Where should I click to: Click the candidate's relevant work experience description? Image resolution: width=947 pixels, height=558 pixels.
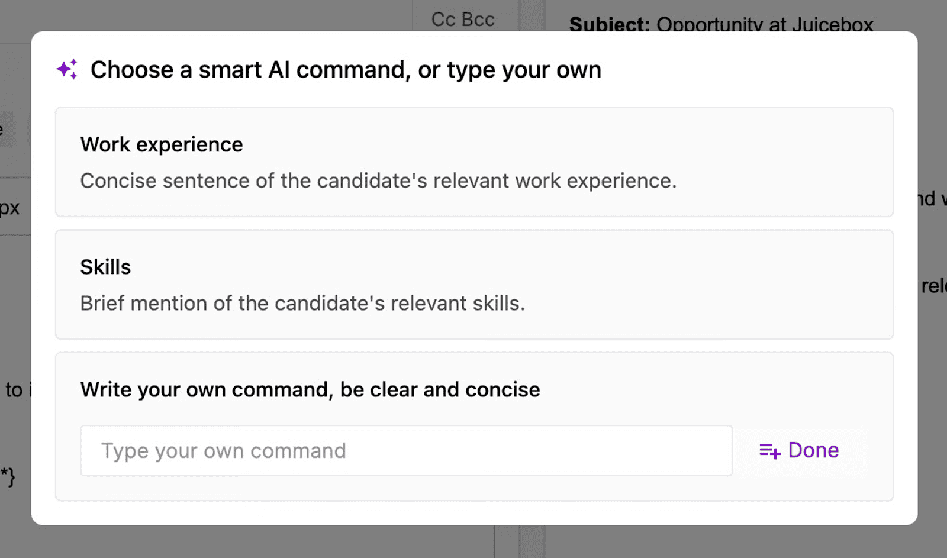pos(378,180)
